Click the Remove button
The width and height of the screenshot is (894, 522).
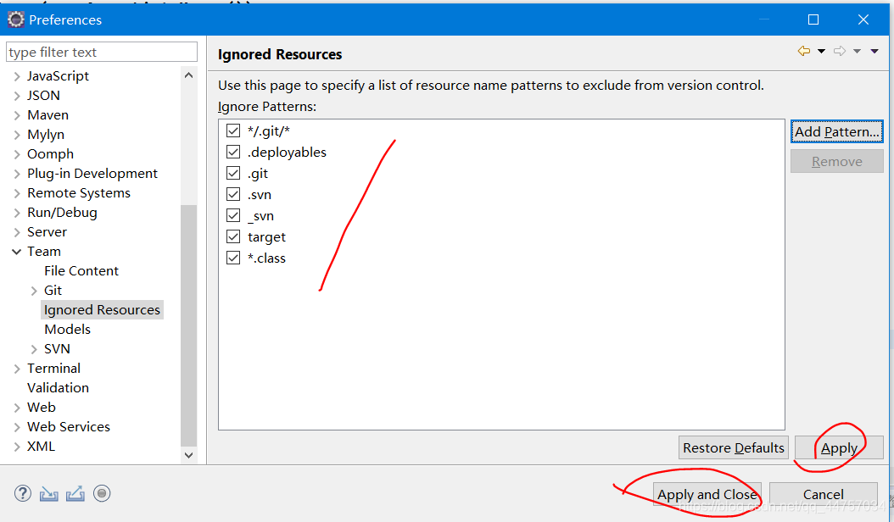[836, 161]
